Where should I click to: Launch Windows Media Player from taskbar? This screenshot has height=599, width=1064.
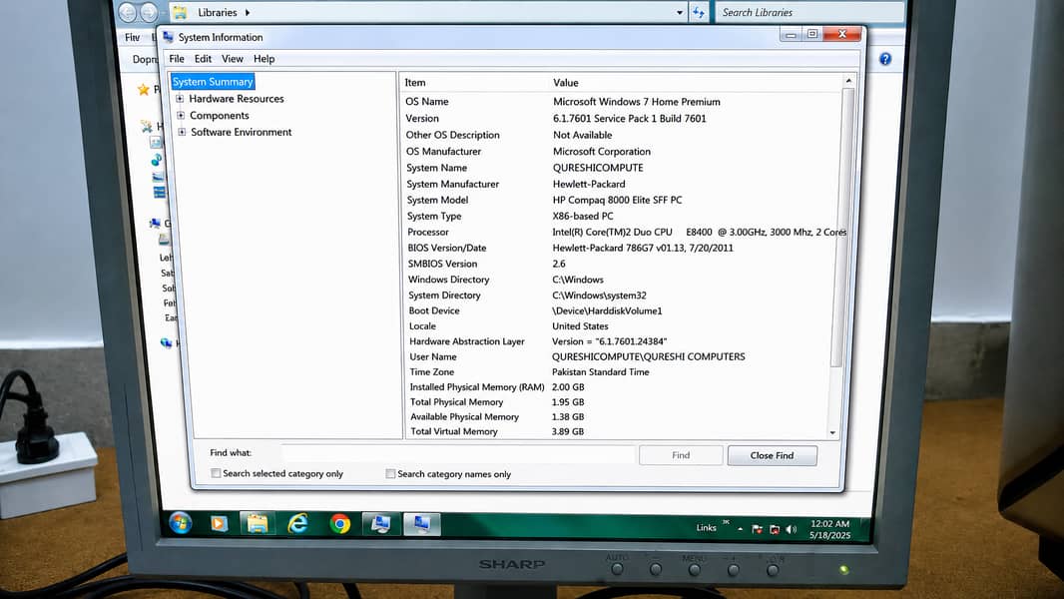click(x=219, y=524)
